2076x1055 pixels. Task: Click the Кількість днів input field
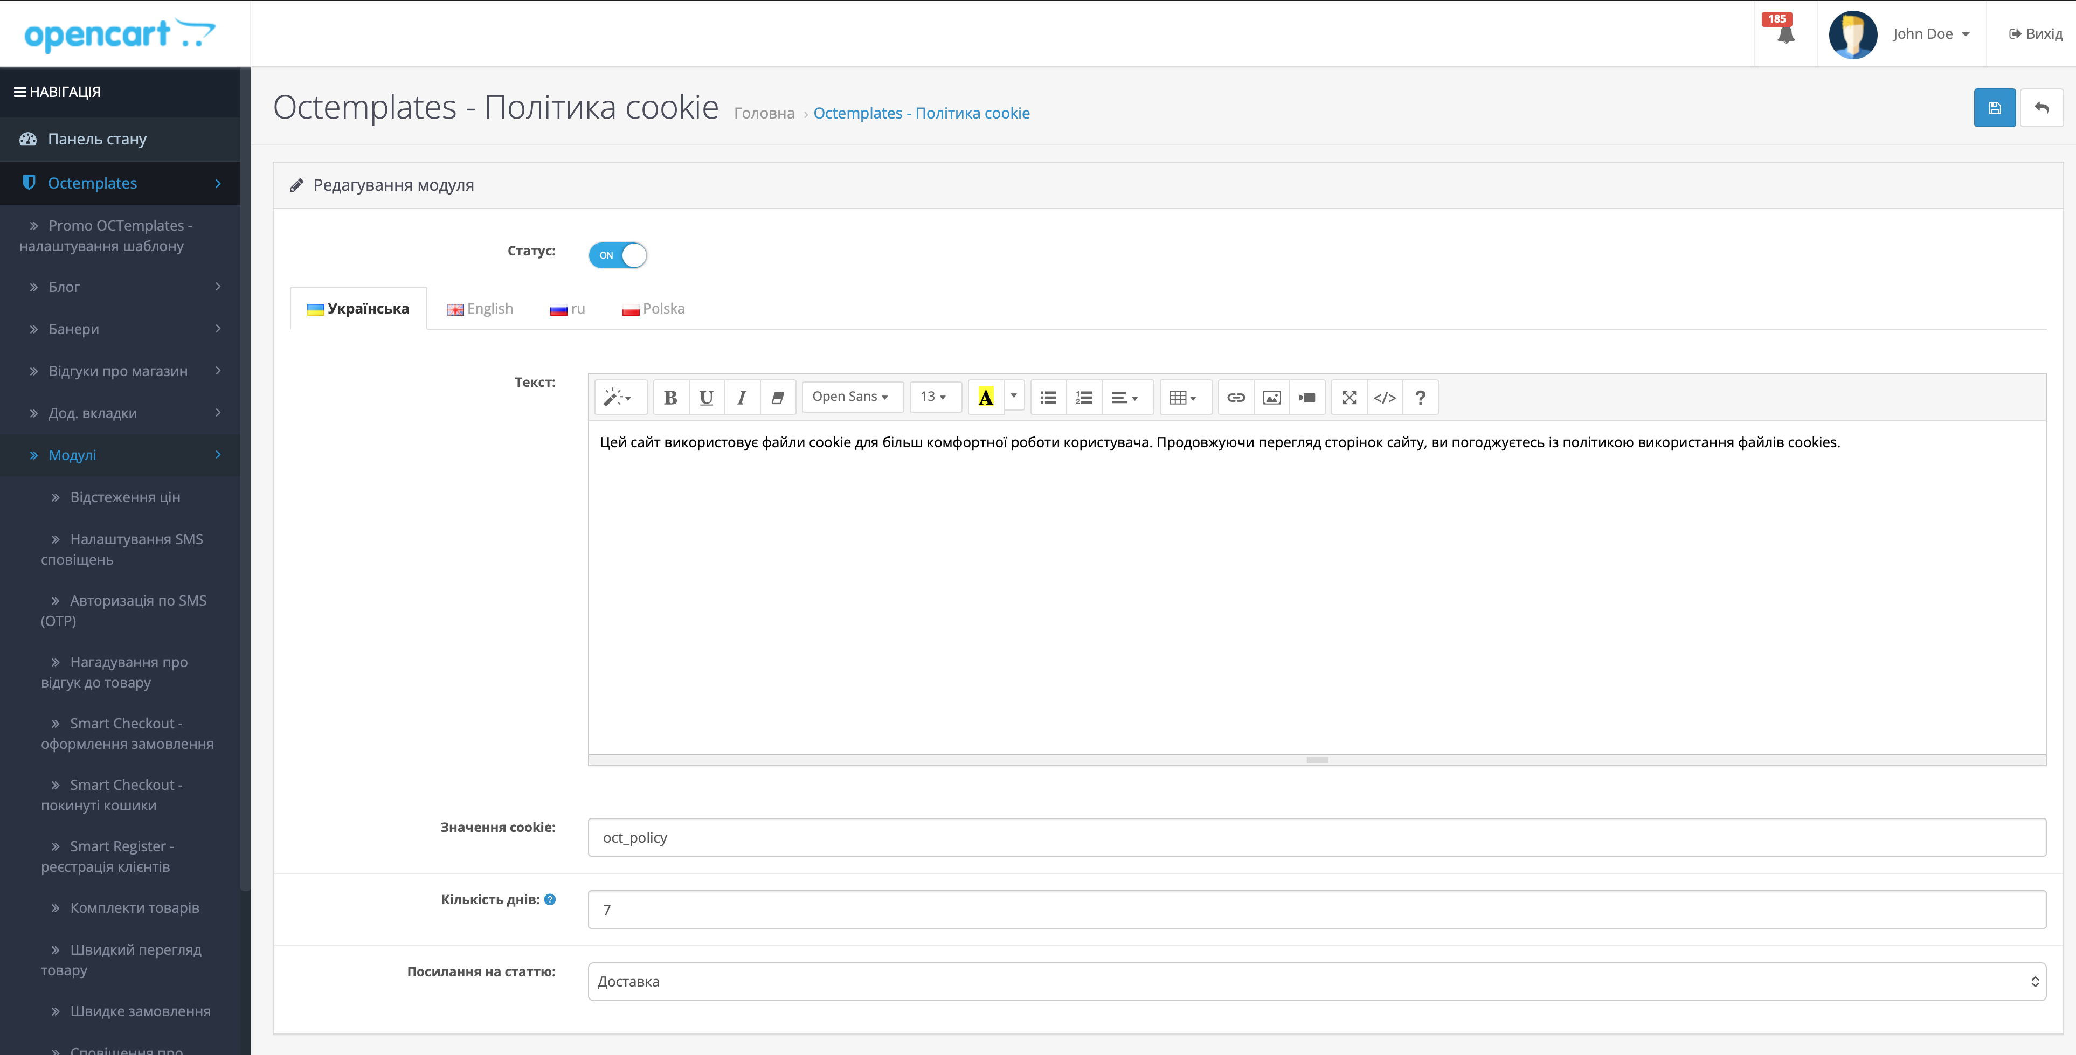click(1316, 909)
